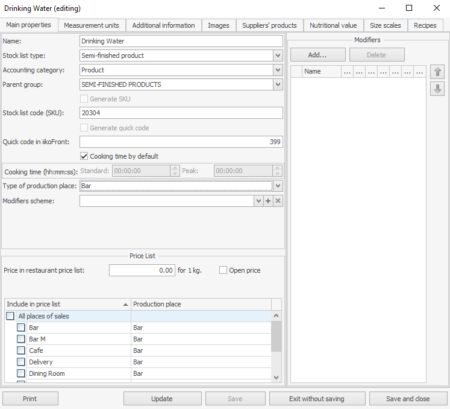Switch to the Nutritional value tab
The image size is (450, 409).
[x=333, y=25]
